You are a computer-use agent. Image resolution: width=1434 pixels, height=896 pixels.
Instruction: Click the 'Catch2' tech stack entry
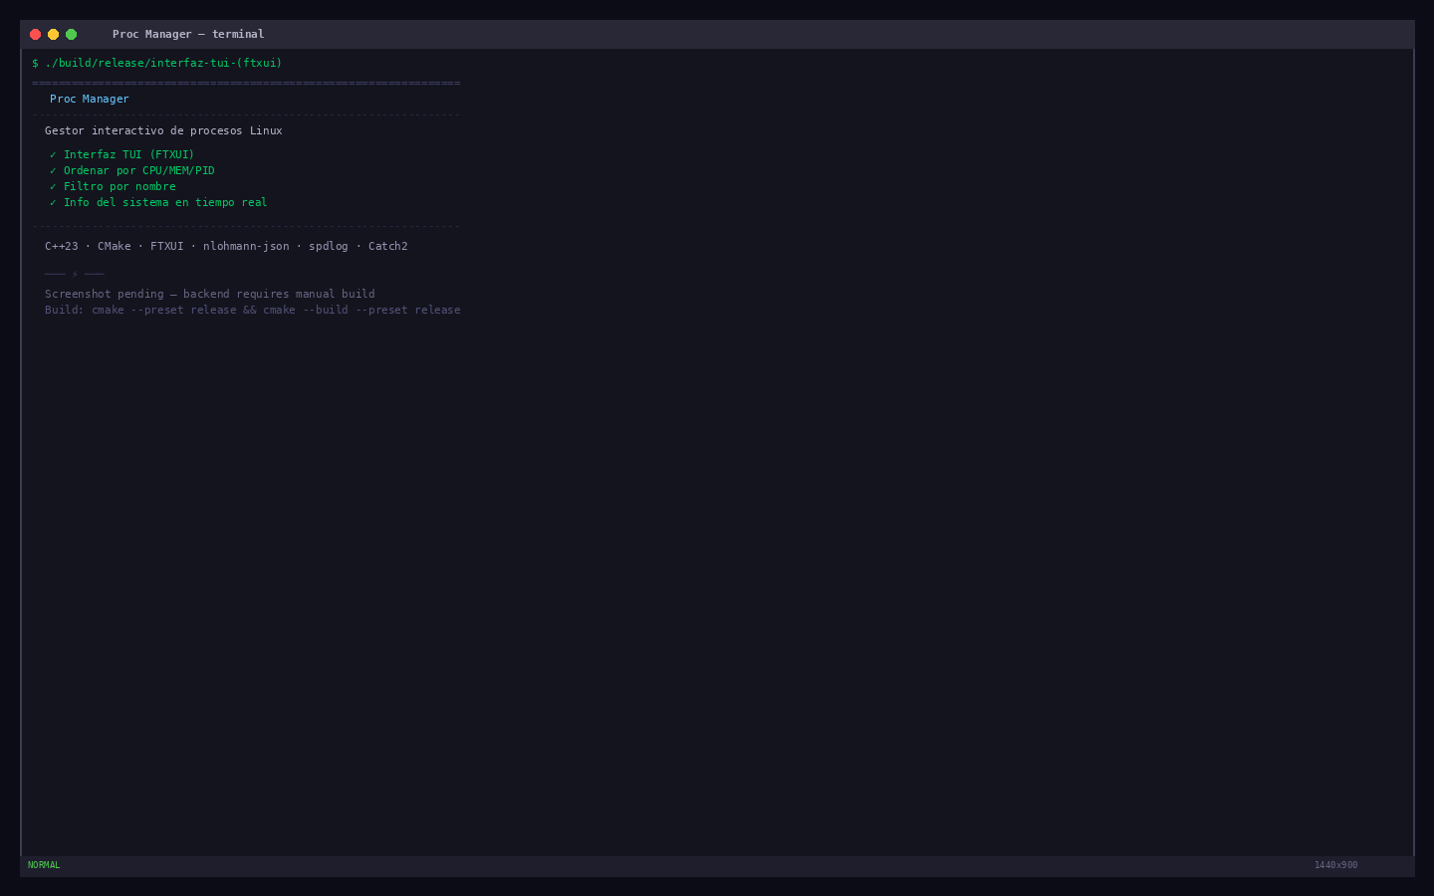pos(388,246)
